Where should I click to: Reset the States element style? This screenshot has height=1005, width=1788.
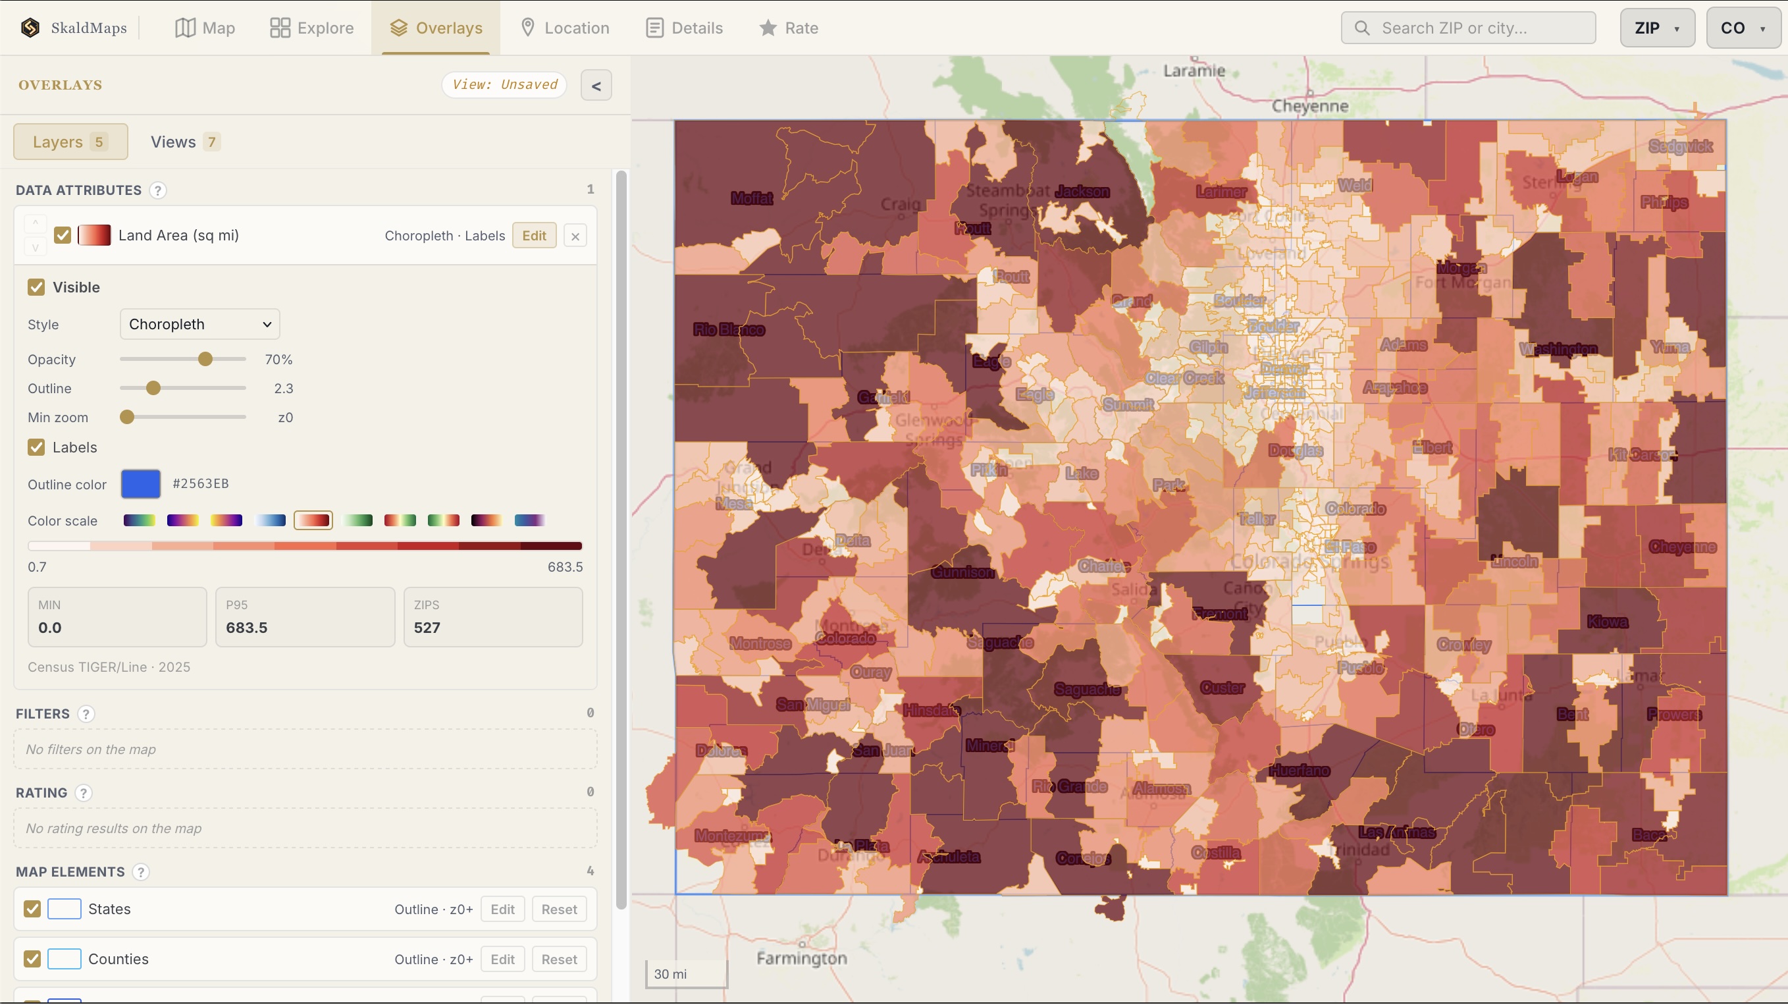coord(560,909)
